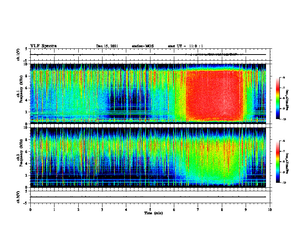Click the time axis tick label "2"

78,210
